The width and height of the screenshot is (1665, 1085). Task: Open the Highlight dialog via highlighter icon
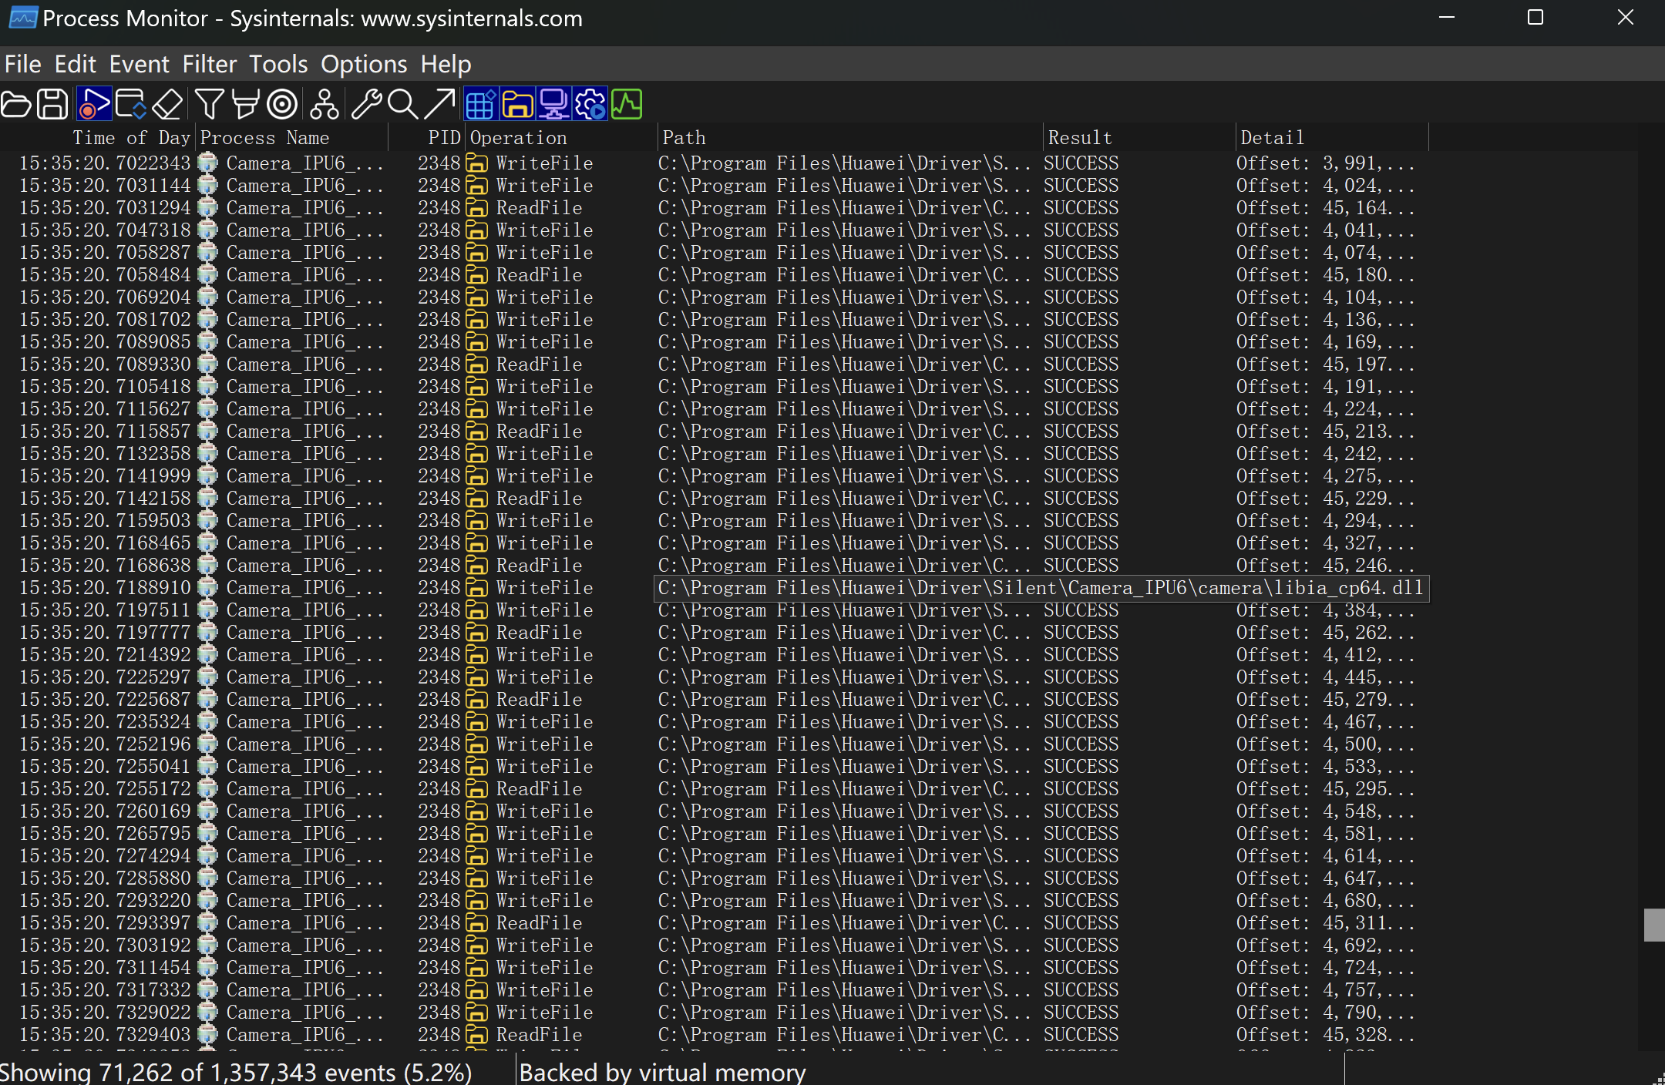pos(245,104)
